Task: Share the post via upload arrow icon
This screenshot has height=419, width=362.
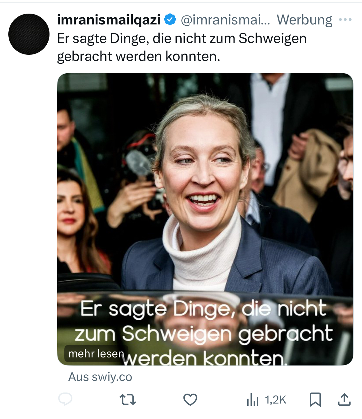Action: 344,399
